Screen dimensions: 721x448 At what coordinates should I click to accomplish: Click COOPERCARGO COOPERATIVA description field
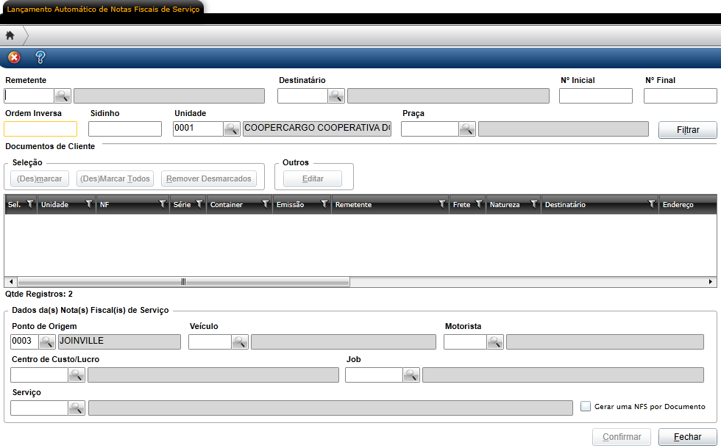(317, 129)
